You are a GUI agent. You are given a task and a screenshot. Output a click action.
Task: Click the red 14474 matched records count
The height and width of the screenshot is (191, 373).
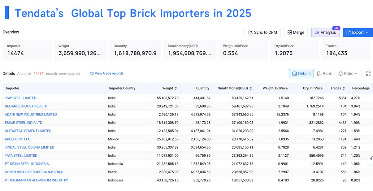click(x=39, y=74)
